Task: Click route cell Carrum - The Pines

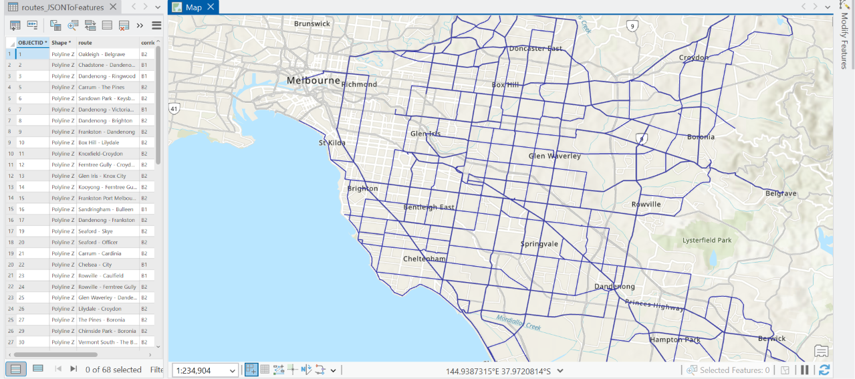Action: click(108, 87)
